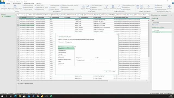The width and height of the screenshot is (174, 98).
Task: Choose Цена from the dropdown list
Action: pos(66,61)
